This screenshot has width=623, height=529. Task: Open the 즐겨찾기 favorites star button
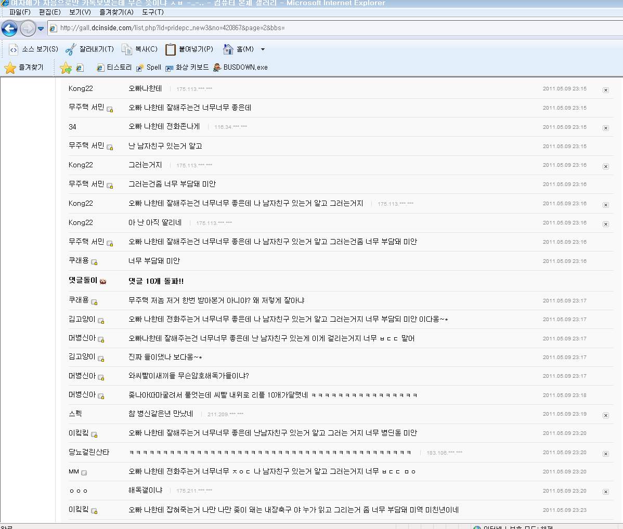click(x=24, y=68)
